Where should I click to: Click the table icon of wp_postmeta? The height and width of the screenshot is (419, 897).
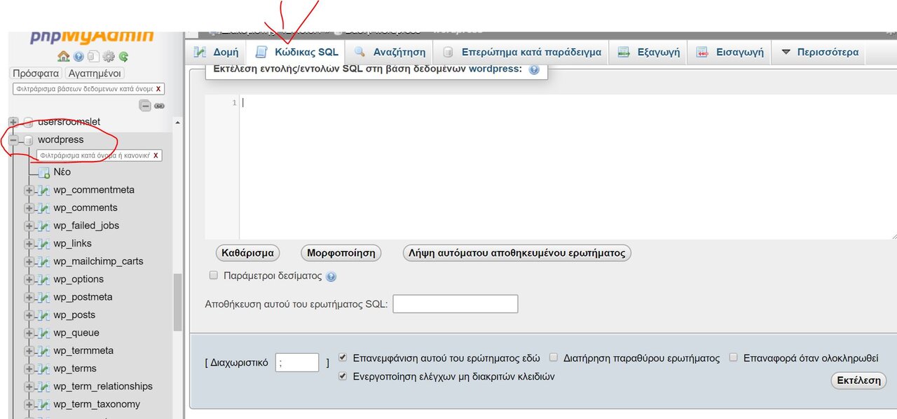pos(44,298)
